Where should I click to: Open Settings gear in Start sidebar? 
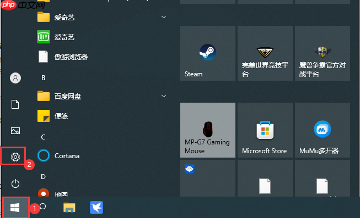point(15,157)
